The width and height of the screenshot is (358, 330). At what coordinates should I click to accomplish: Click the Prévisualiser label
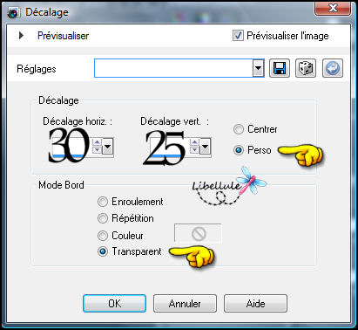[x=63, y=36]
